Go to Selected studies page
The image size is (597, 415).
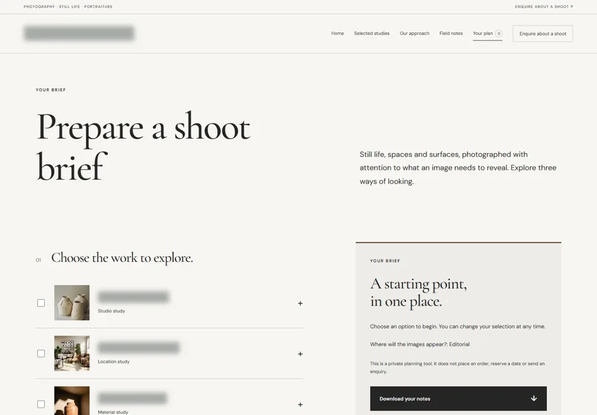coord(372,34)
